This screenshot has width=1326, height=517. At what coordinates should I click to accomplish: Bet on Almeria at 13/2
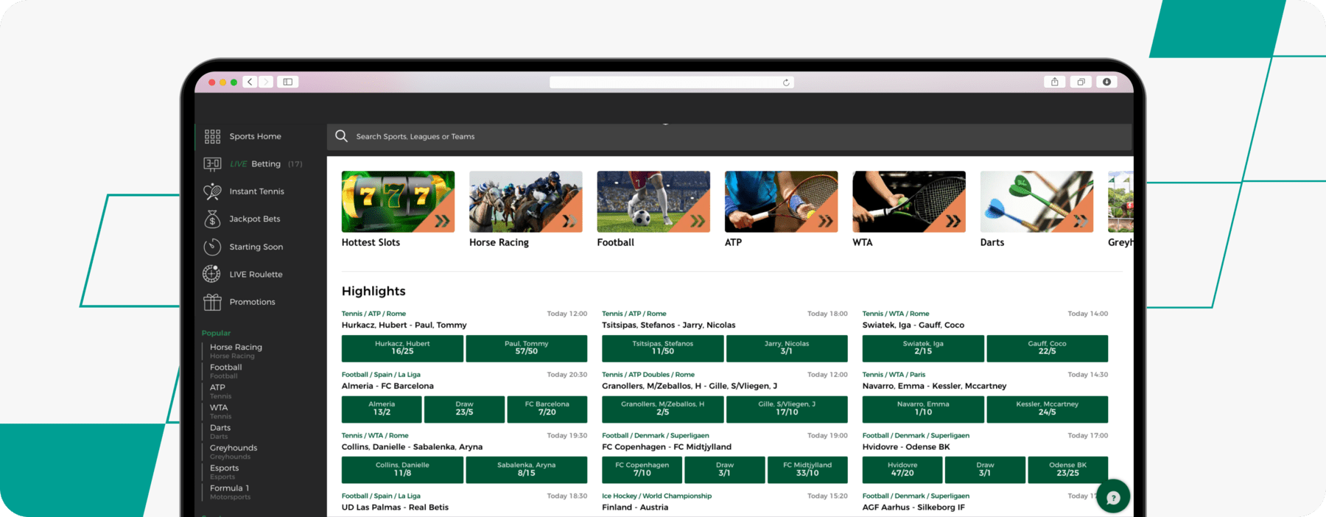click(x=382, y=409)
